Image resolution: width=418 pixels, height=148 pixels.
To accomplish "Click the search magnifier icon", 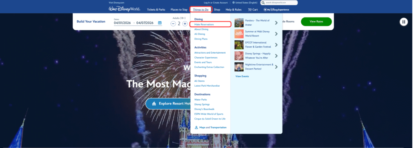I will click(263, 3).
